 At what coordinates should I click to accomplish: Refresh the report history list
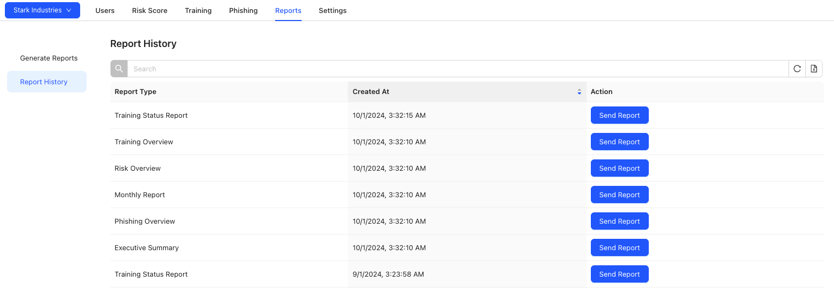(x=797, y=69)
